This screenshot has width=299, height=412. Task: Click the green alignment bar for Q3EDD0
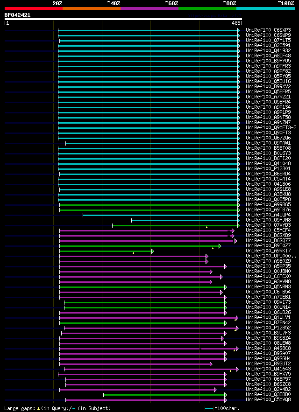[164, 395]
